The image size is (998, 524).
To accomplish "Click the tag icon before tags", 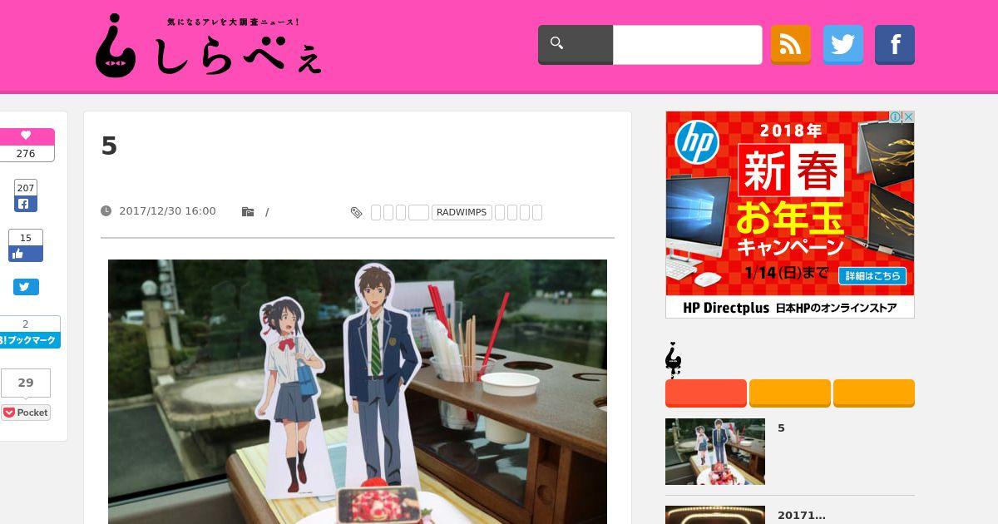I will point(357,213).
